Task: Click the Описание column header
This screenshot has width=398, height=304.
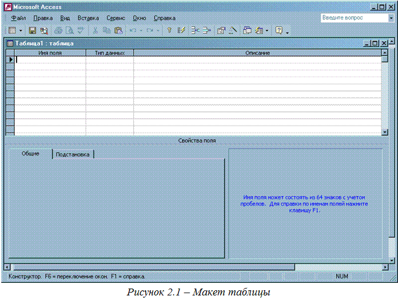Action: [257, 53]
